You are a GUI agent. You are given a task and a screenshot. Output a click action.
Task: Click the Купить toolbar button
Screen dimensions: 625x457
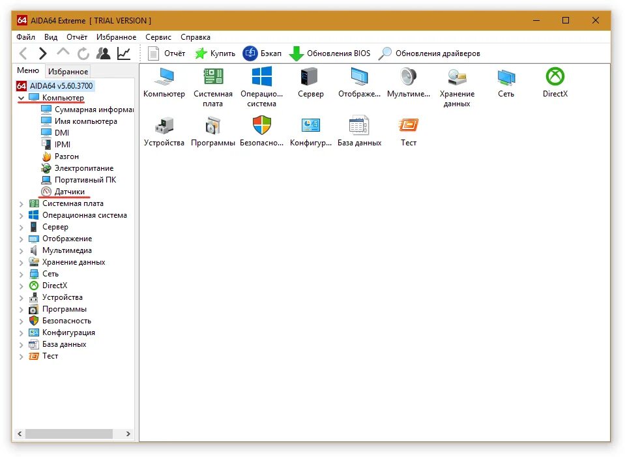(215, 53)
